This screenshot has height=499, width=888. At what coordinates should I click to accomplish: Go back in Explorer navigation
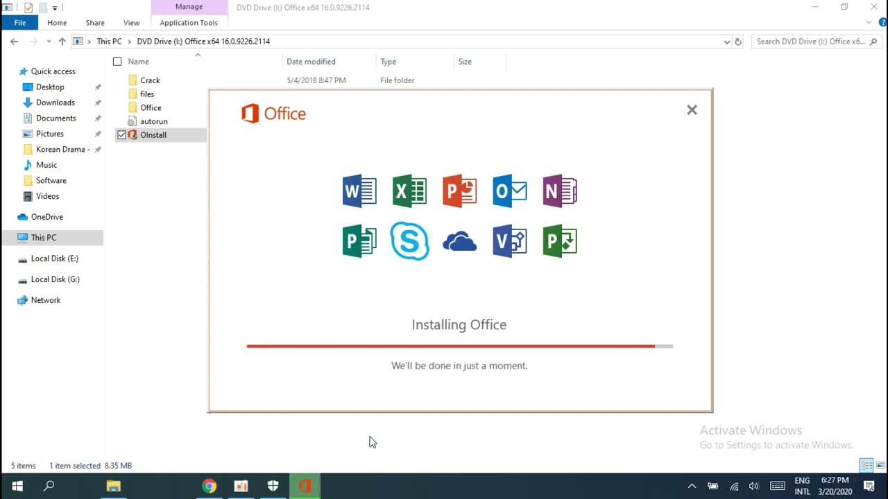click(x=14, y=42)
